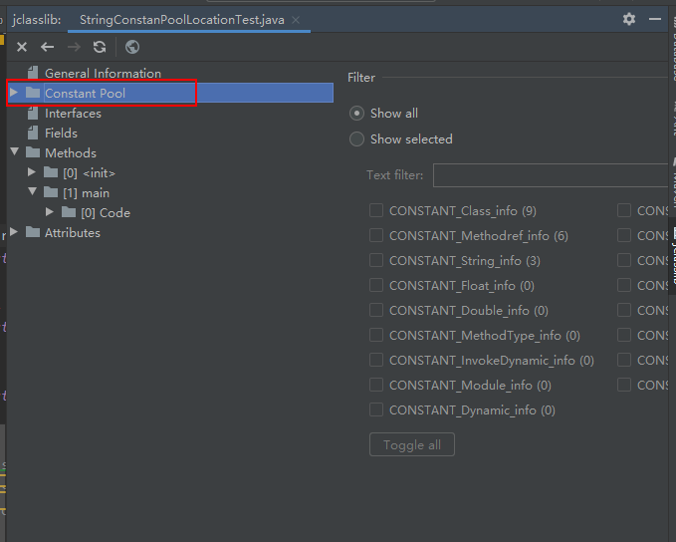Screen dimensions: 676x542
Task: Check CONSTANT_Module_info (0) checkbox
Action: pyautogui.click(x=376, y=385)
